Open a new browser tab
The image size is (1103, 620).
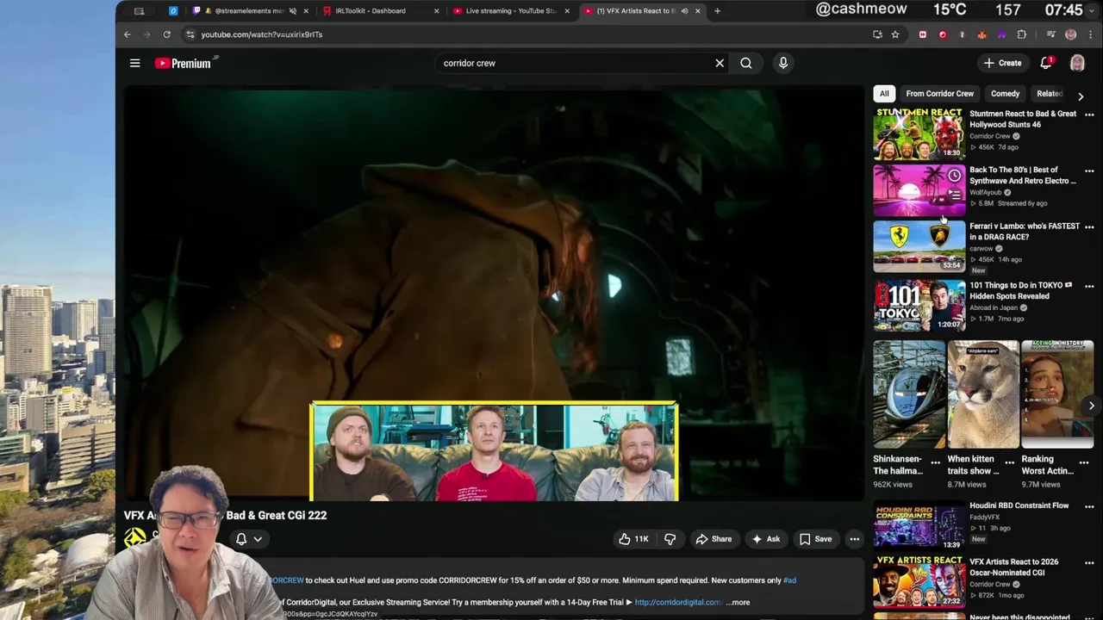(x=717, y=11)
